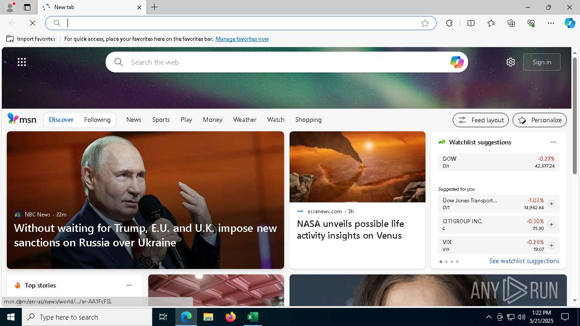Open Manage favorites now link

point(242,39)
